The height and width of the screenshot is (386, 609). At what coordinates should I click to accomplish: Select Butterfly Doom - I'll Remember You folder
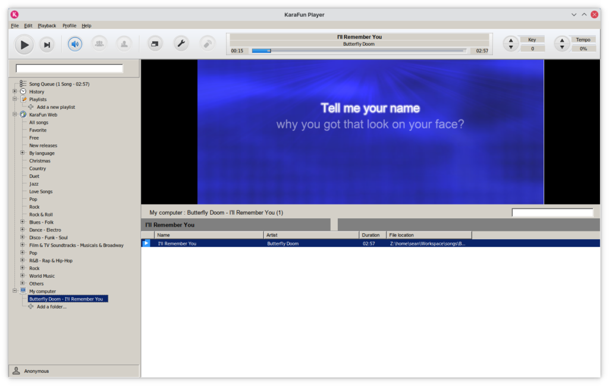pyautogui.click(x=68, y=299)
